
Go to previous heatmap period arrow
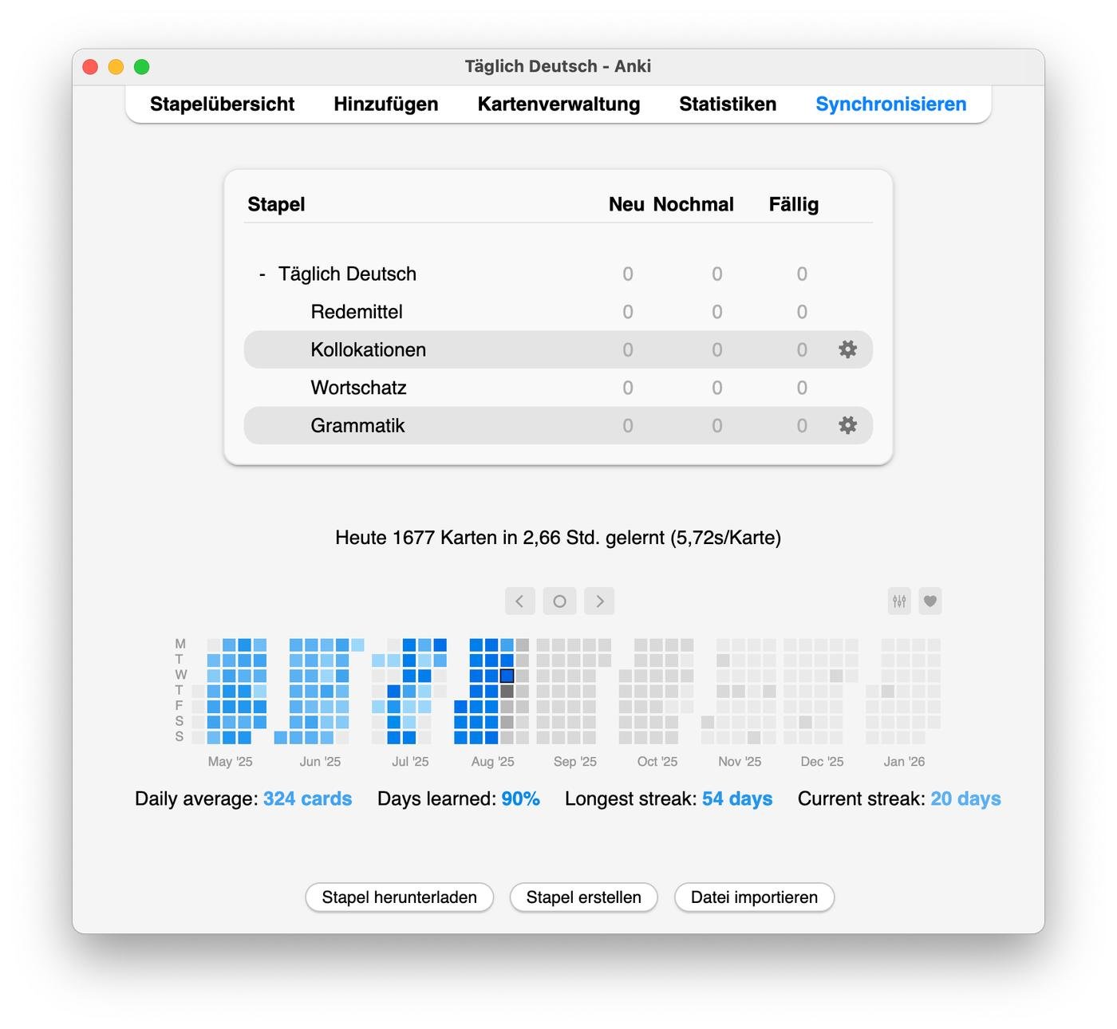(519, 601)
